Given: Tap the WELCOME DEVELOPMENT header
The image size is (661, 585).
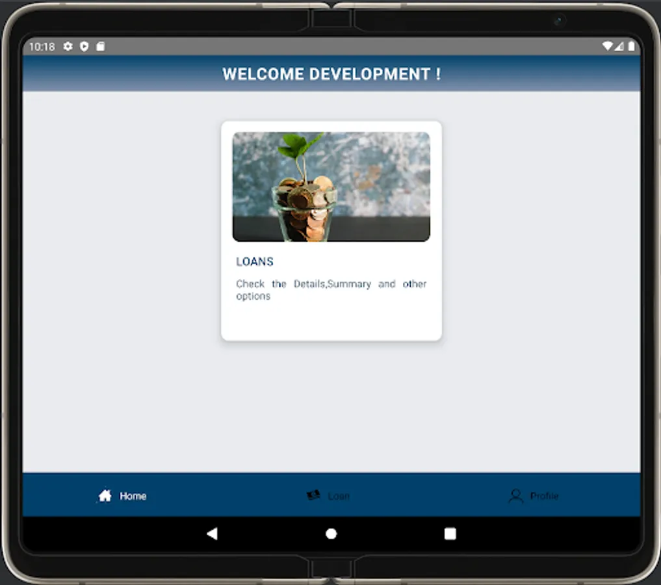Looking at the screenshot, I should click(331, 73).
